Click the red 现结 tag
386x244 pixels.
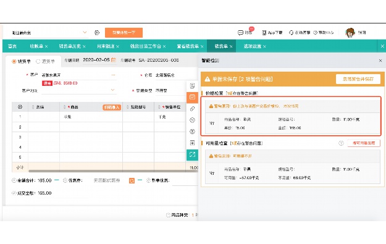click(x=47, y=83)
